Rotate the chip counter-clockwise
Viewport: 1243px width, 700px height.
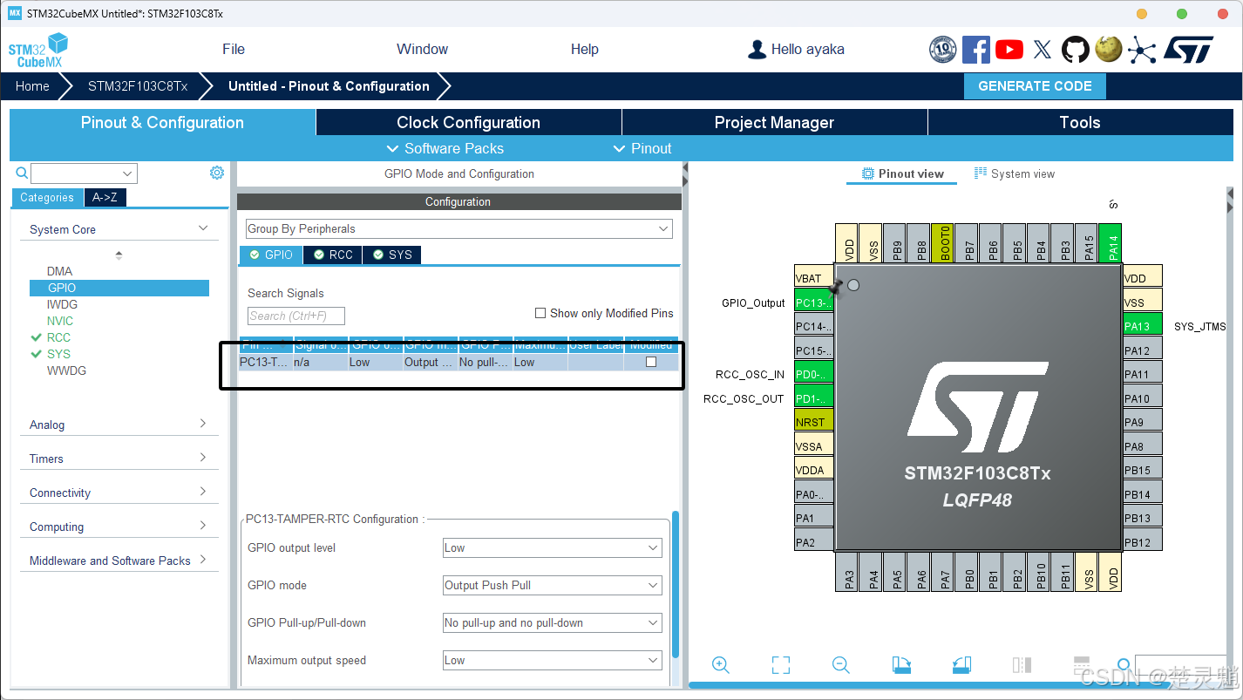[x=961, y=665]
